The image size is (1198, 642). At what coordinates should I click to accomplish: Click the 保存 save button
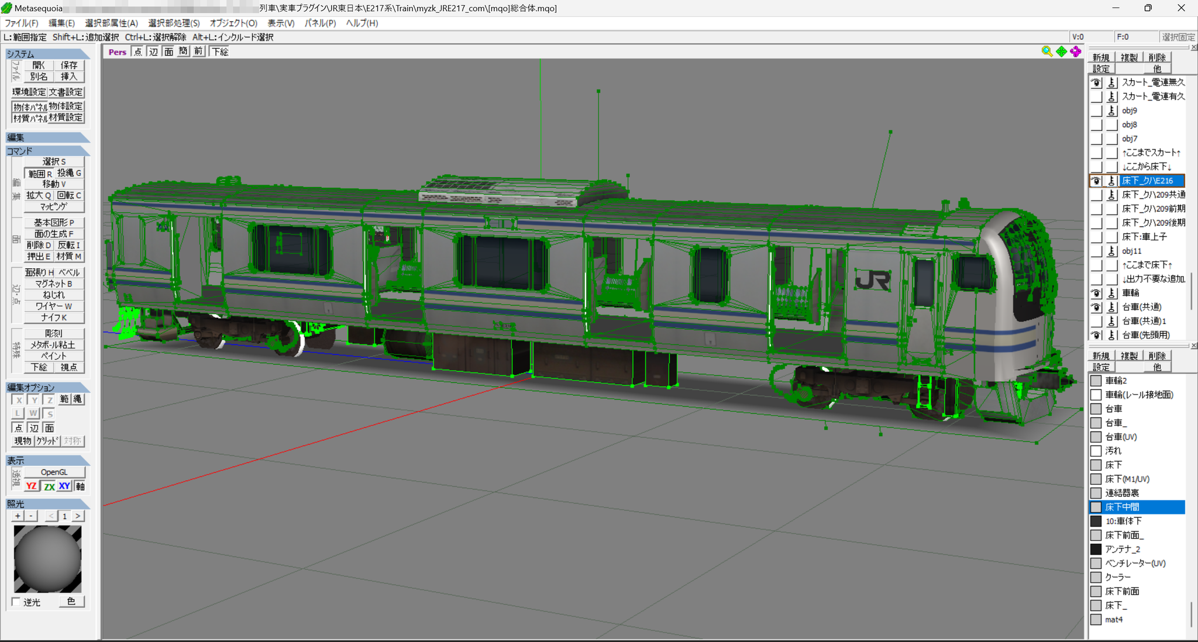[69, 65]
